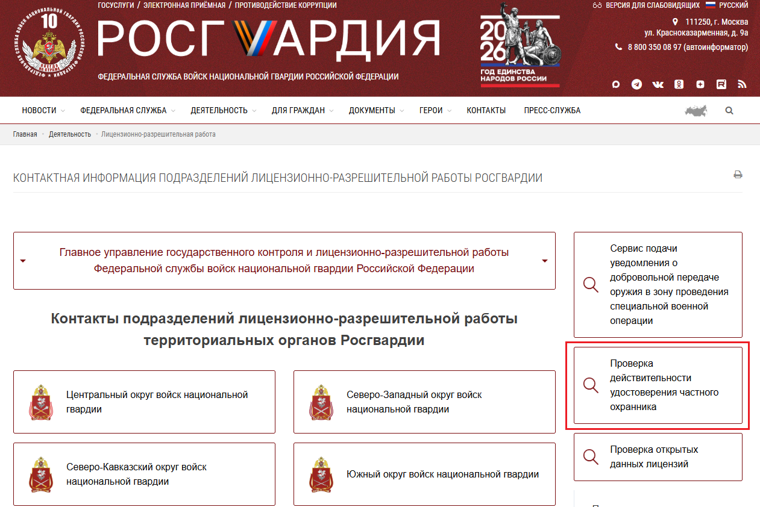The height and width of the screenshot is (507, 760).
Task: Expand the Федеральная служба menu arrow
Action: (x=173, y=111)
